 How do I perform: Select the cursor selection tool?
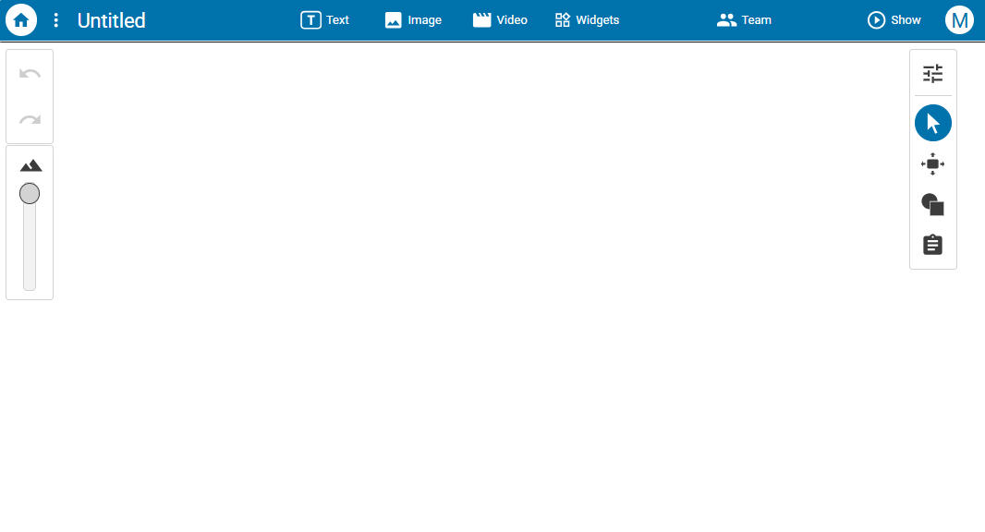(x=932, y=122)
